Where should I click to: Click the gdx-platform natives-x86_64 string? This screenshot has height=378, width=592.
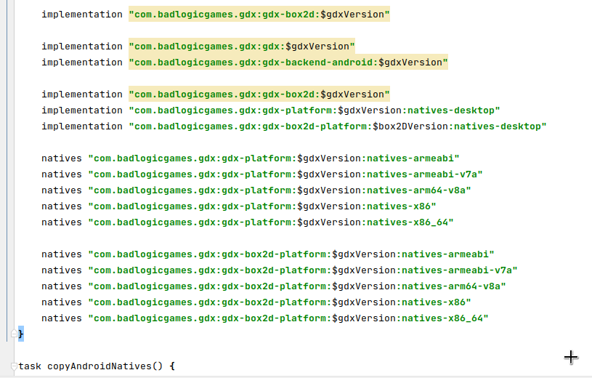[271, 222]
